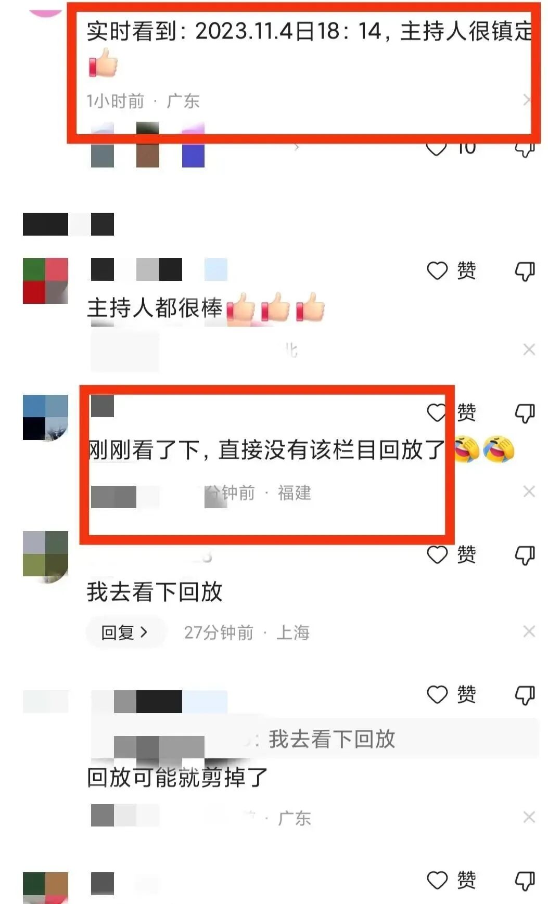This screenshot has width=548, height=904.
Task: Dislike the 回放可能就剪掉了 comment
Action: pos(525,694)
